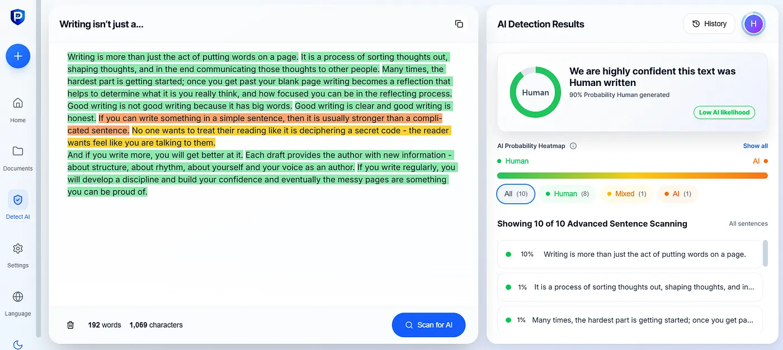Viewport: 783px width, 350px height.
Task: Delete text using the trash icon
Action: 70,325
